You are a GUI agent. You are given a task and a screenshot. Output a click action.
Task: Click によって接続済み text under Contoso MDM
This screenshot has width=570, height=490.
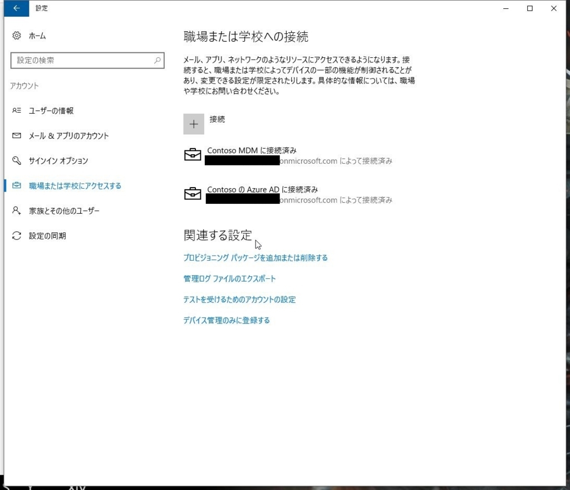point(366,161)
